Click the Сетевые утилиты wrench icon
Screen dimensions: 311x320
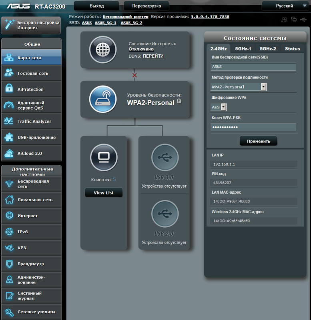tap(10, 312)
